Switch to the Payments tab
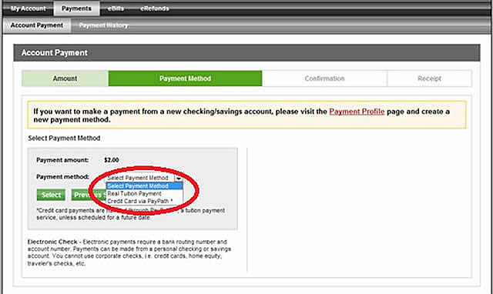Image resolution: width=493 pixels, height=294 pixels. (76, 8)
